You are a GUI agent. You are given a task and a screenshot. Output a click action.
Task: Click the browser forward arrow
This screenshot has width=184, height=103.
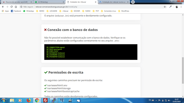[7, 7]
